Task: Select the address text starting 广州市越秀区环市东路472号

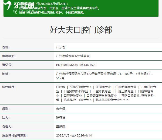Action: (x=105, y=76)
